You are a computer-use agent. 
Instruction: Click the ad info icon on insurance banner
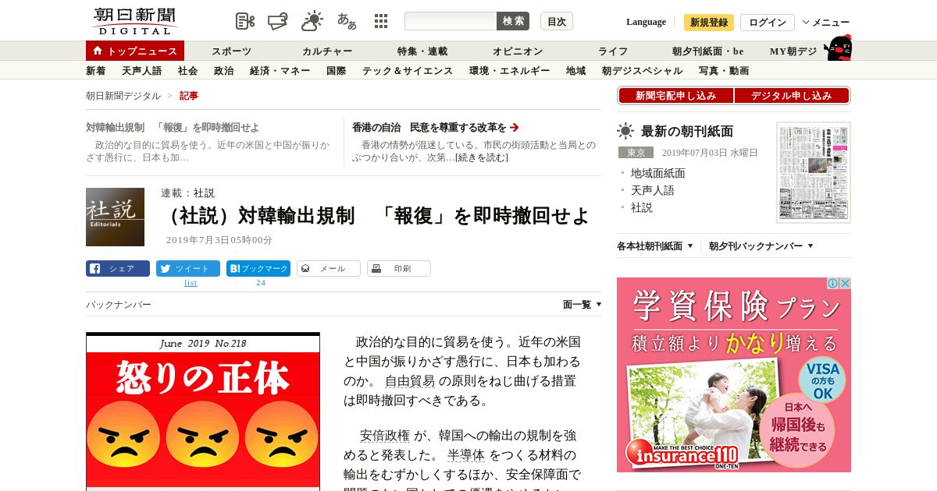click(833, 284)
